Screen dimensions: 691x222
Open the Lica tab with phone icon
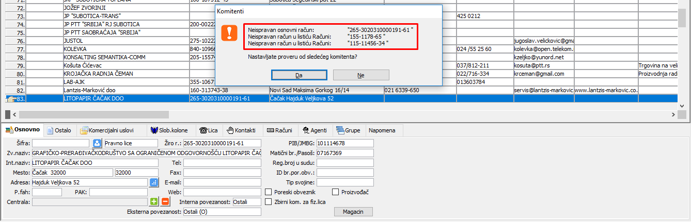(209, 130)
